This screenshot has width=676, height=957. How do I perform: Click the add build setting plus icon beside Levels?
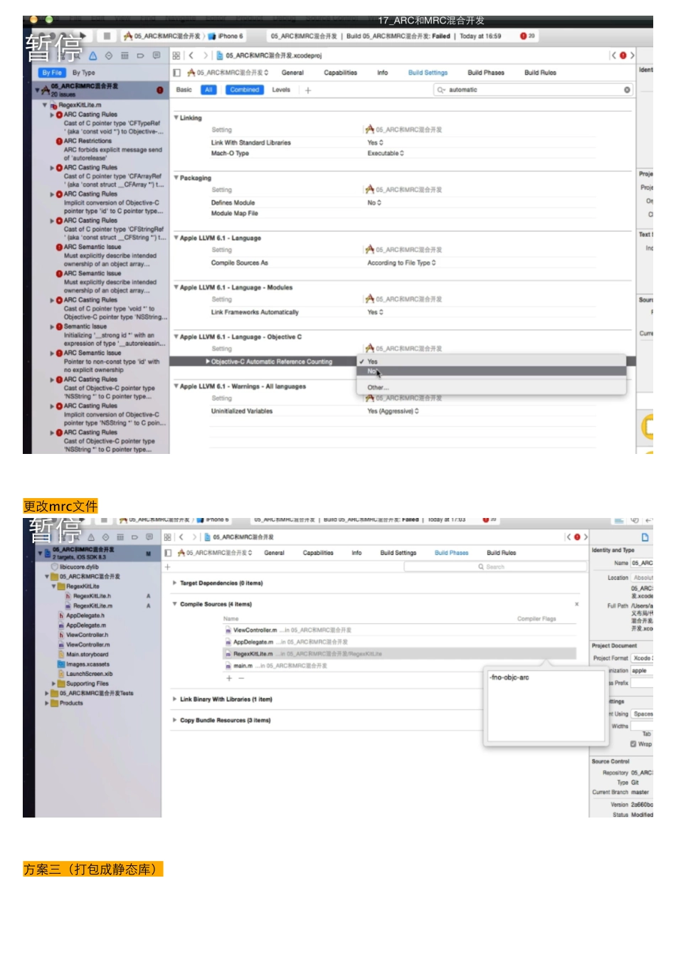click(308, 90)
